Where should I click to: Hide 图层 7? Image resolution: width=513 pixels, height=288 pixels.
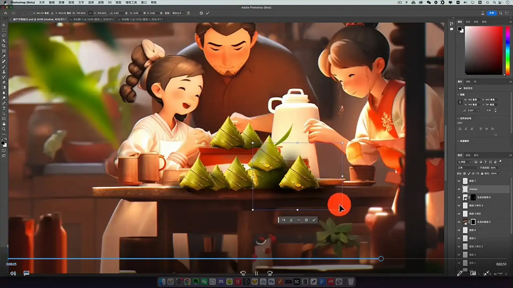459,181
